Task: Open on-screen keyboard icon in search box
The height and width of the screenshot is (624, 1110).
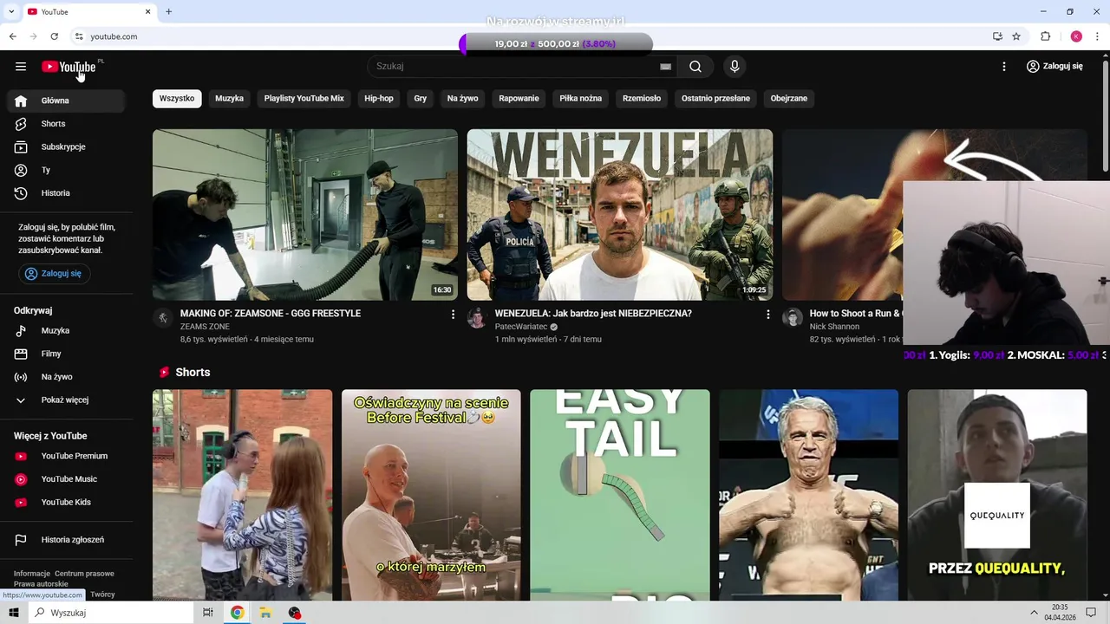Action: (665, 67)
